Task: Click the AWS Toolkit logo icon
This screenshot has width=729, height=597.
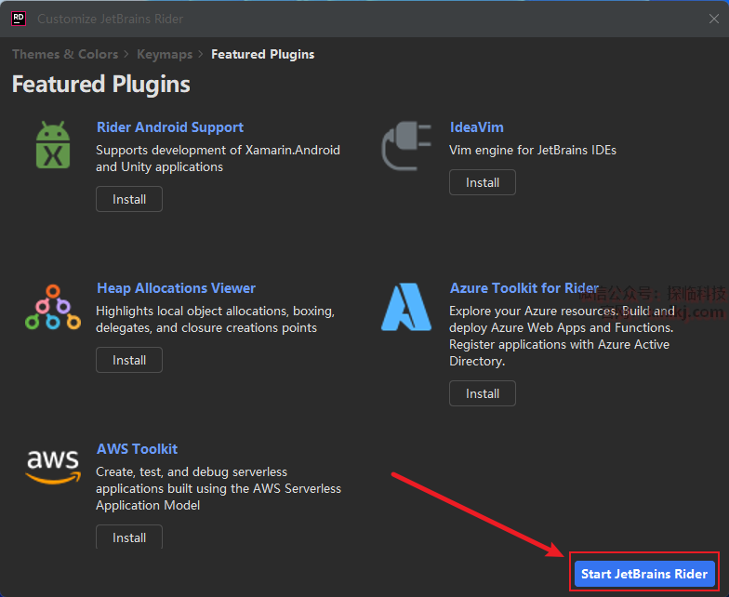Action: [53, 467]
